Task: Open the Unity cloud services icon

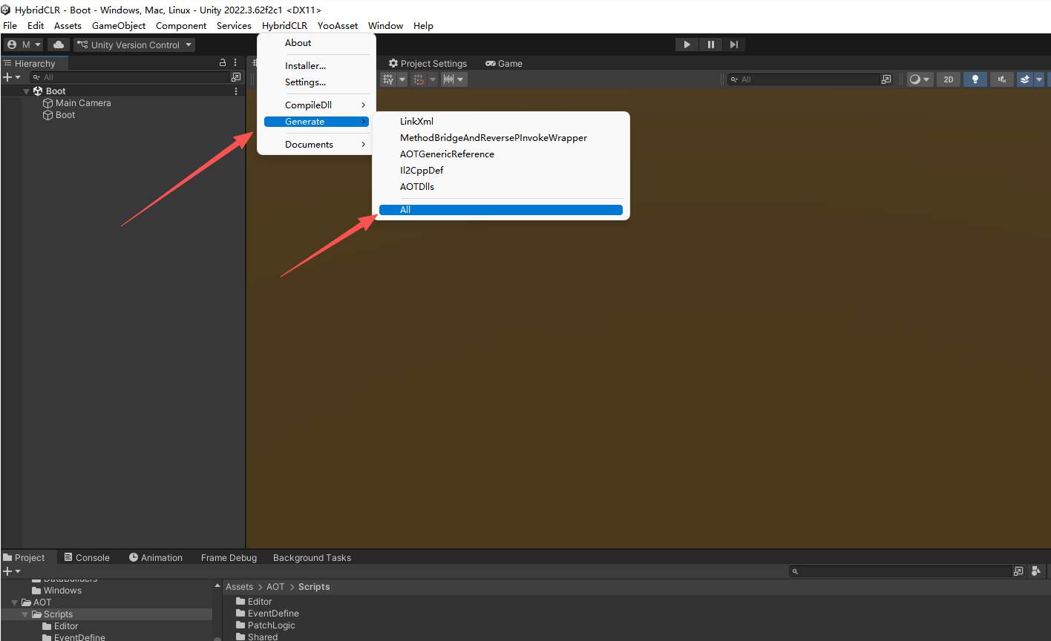Action: 59,45
